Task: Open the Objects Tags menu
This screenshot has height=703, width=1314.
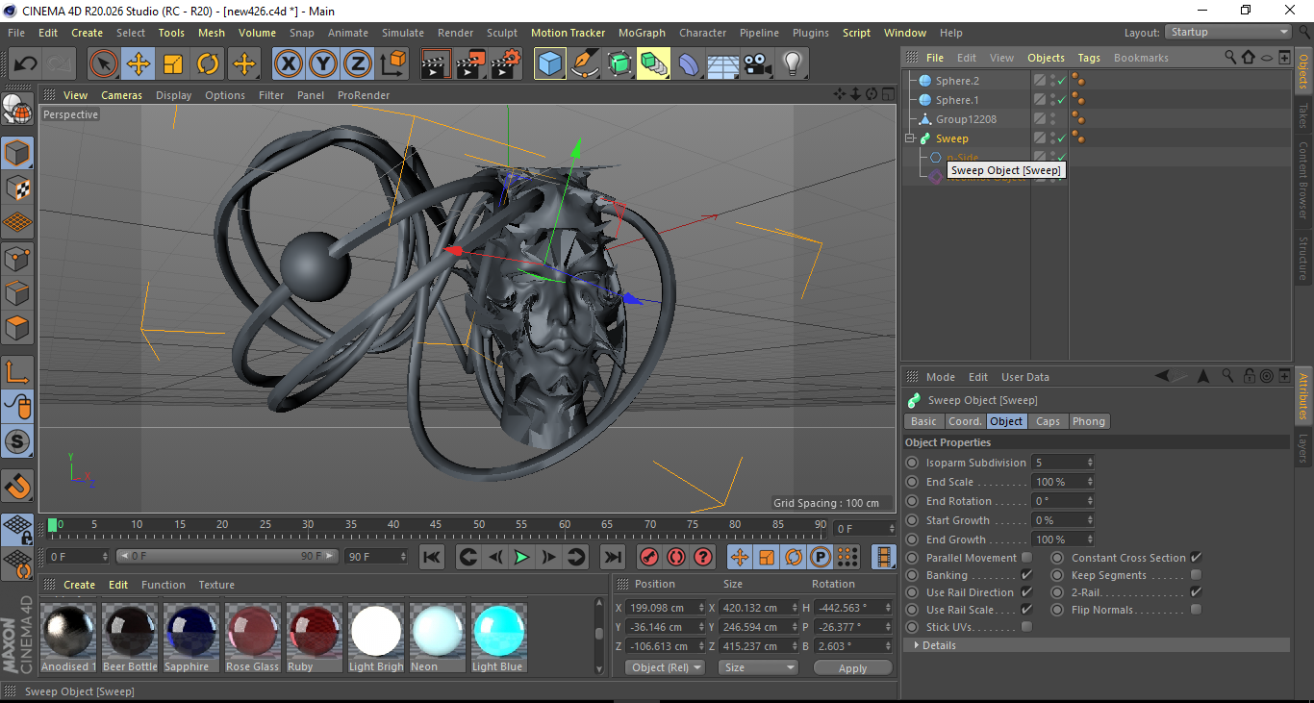Action: pos(1089,58)
